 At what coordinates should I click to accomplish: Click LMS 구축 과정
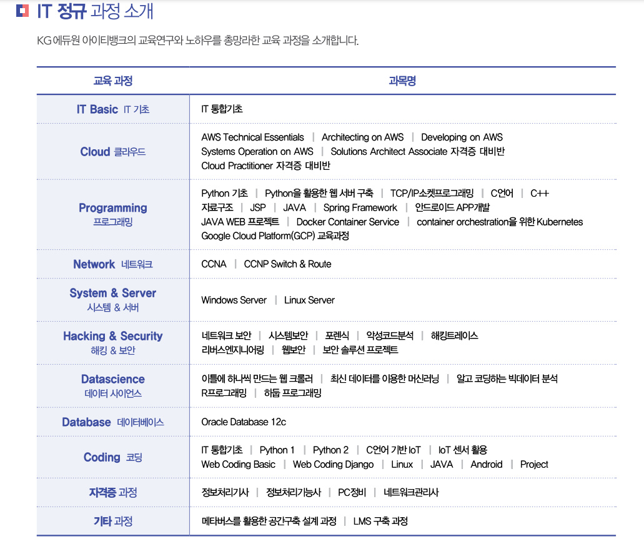[x=380, y=522]
